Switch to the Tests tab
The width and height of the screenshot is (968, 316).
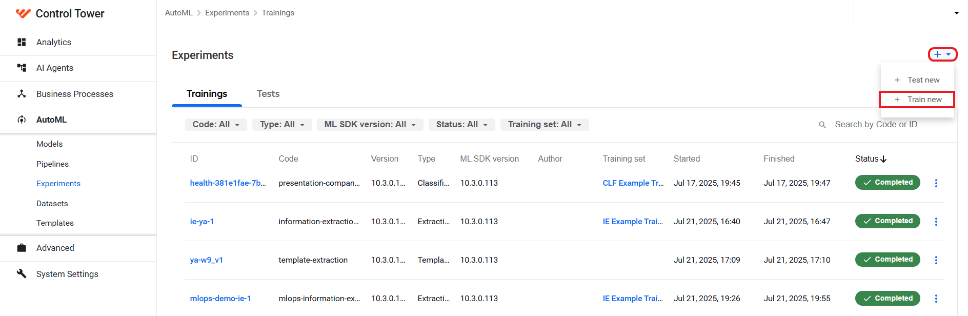[x=268, y=94]
